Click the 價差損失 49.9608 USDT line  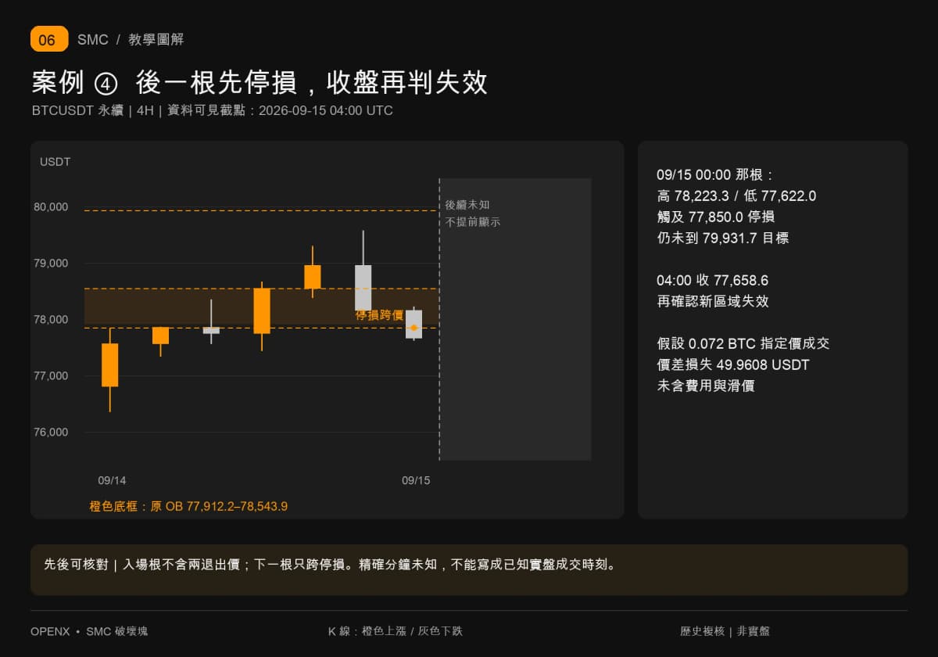pyautogui.click(x=733, y=364)
